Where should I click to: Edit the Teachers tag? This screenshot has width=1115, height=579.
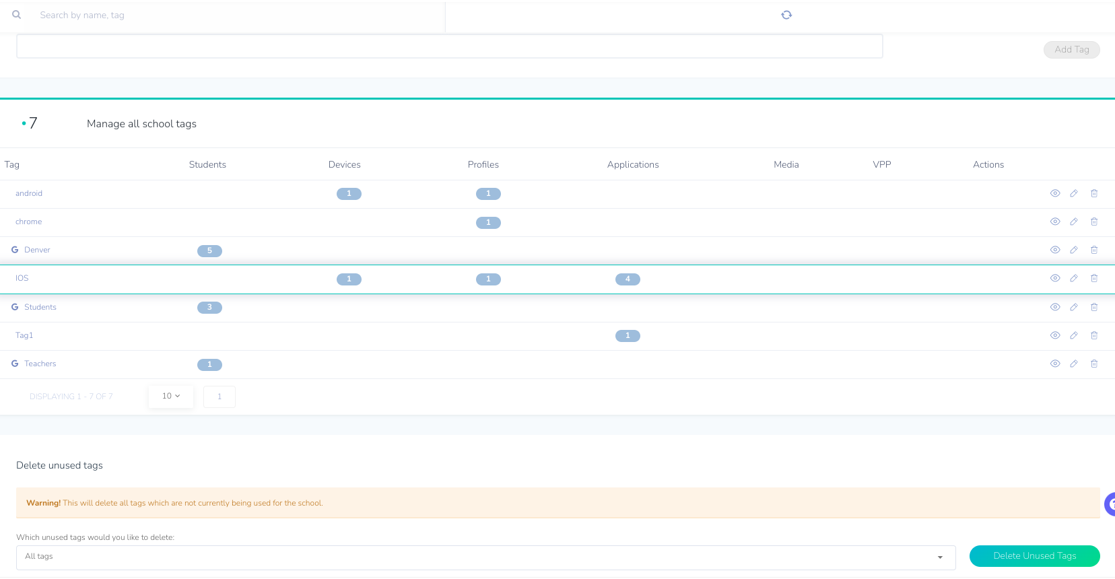click(x=1074, y=364)
